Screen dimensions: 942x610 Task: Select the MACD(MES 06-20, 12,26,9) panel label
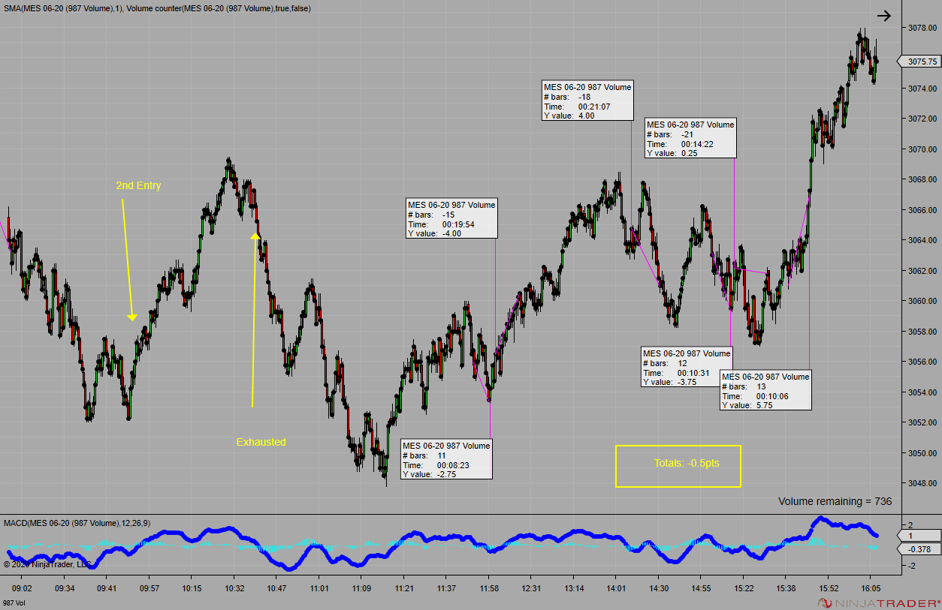pyautogui.click(x=77, y=523)
